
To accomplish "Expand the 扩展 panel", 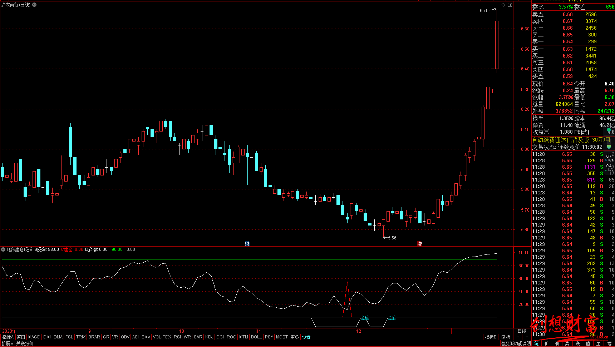I will coord(7,343).
